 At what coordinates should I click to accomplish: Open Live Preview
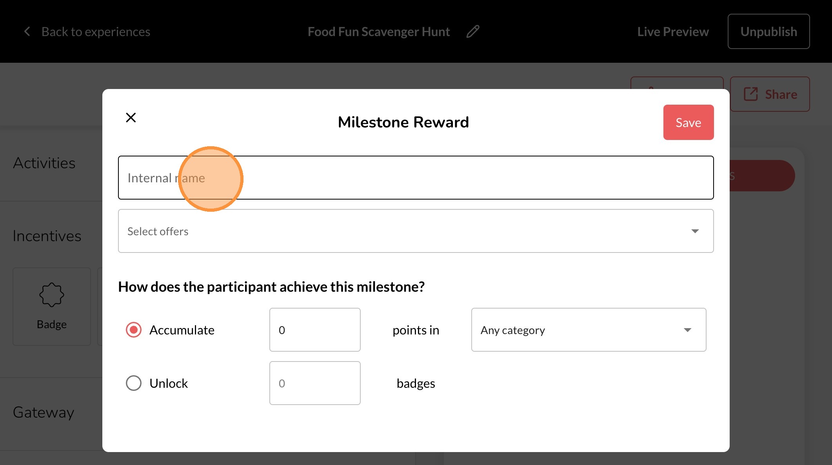673,31
